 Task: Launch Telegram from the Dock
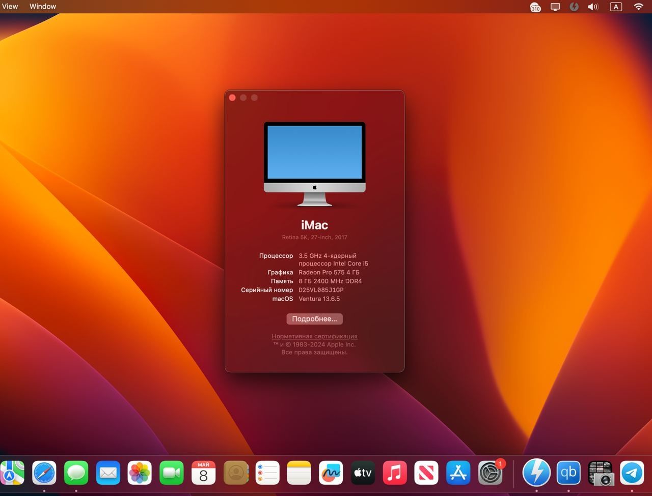[632, 473]
